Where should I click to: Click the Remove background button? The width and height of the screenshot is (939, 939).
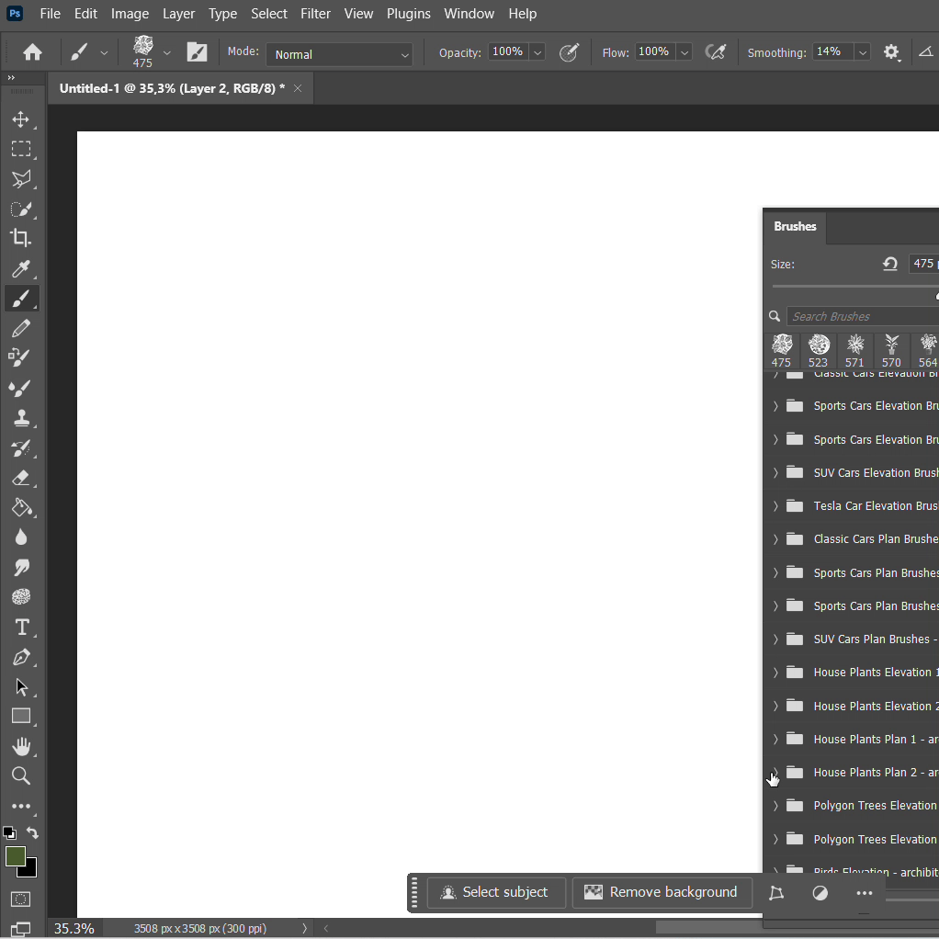point(662,892)
